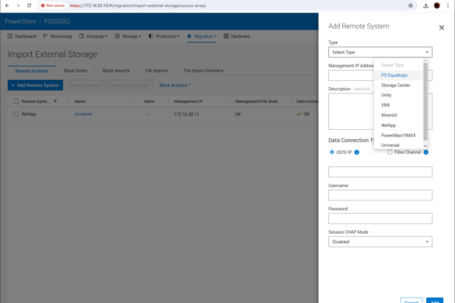
Task: Expand the Migration menu
Action: point(201,37)
